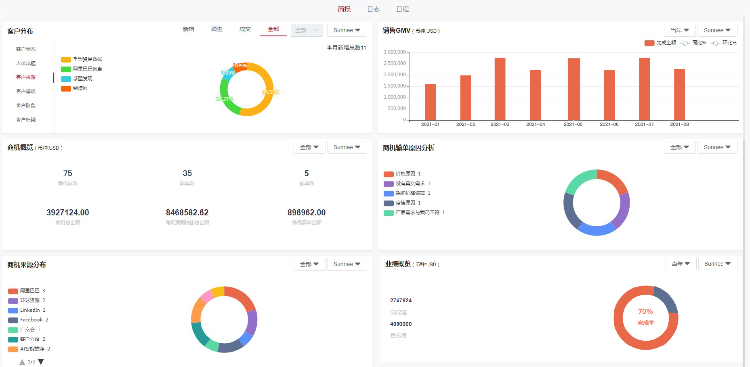Select 客户状态 in the sidebar

point(25,49)
